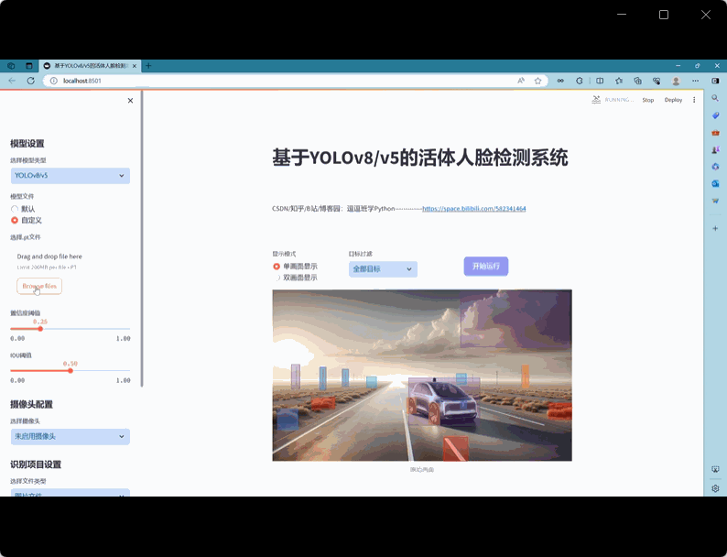Open Favorites list icon
This screenshot has height=557, width=727.
coord(619,81)
